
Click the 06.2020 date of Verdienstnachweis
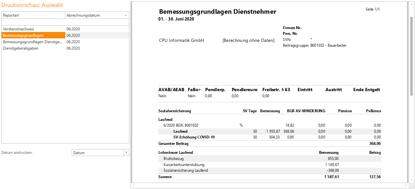tap(73, 29)
